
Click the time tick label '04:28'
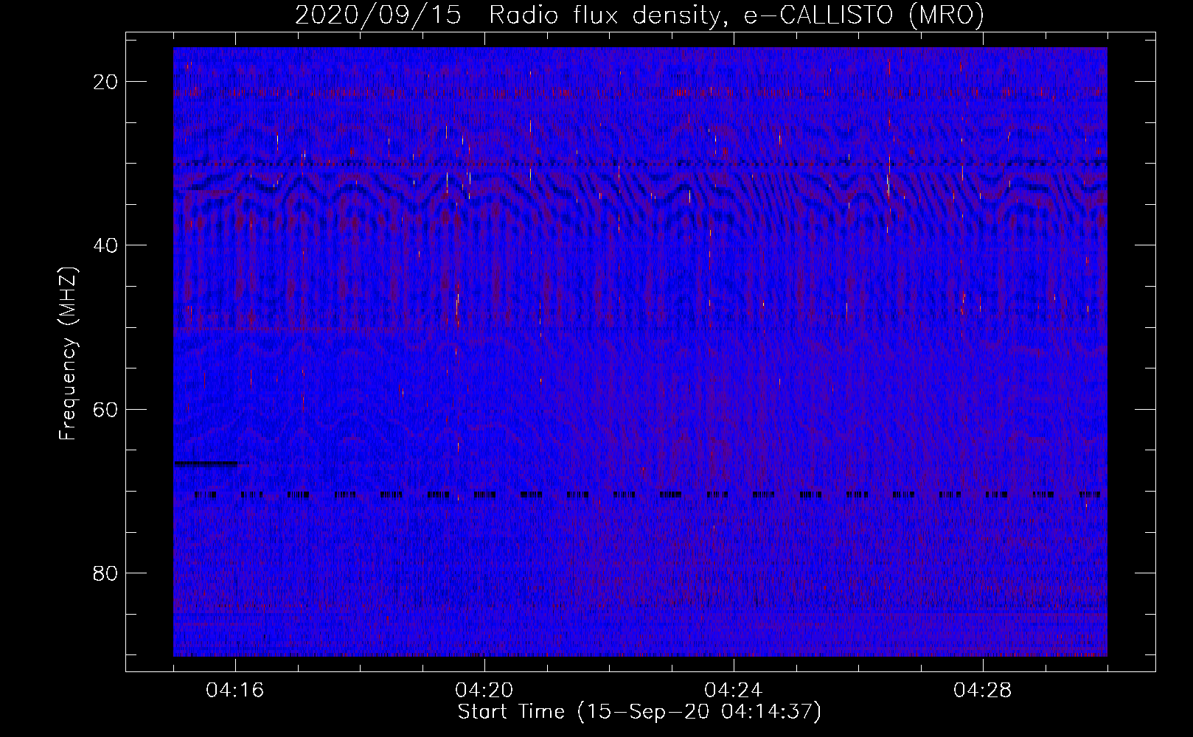pos(983,691)
